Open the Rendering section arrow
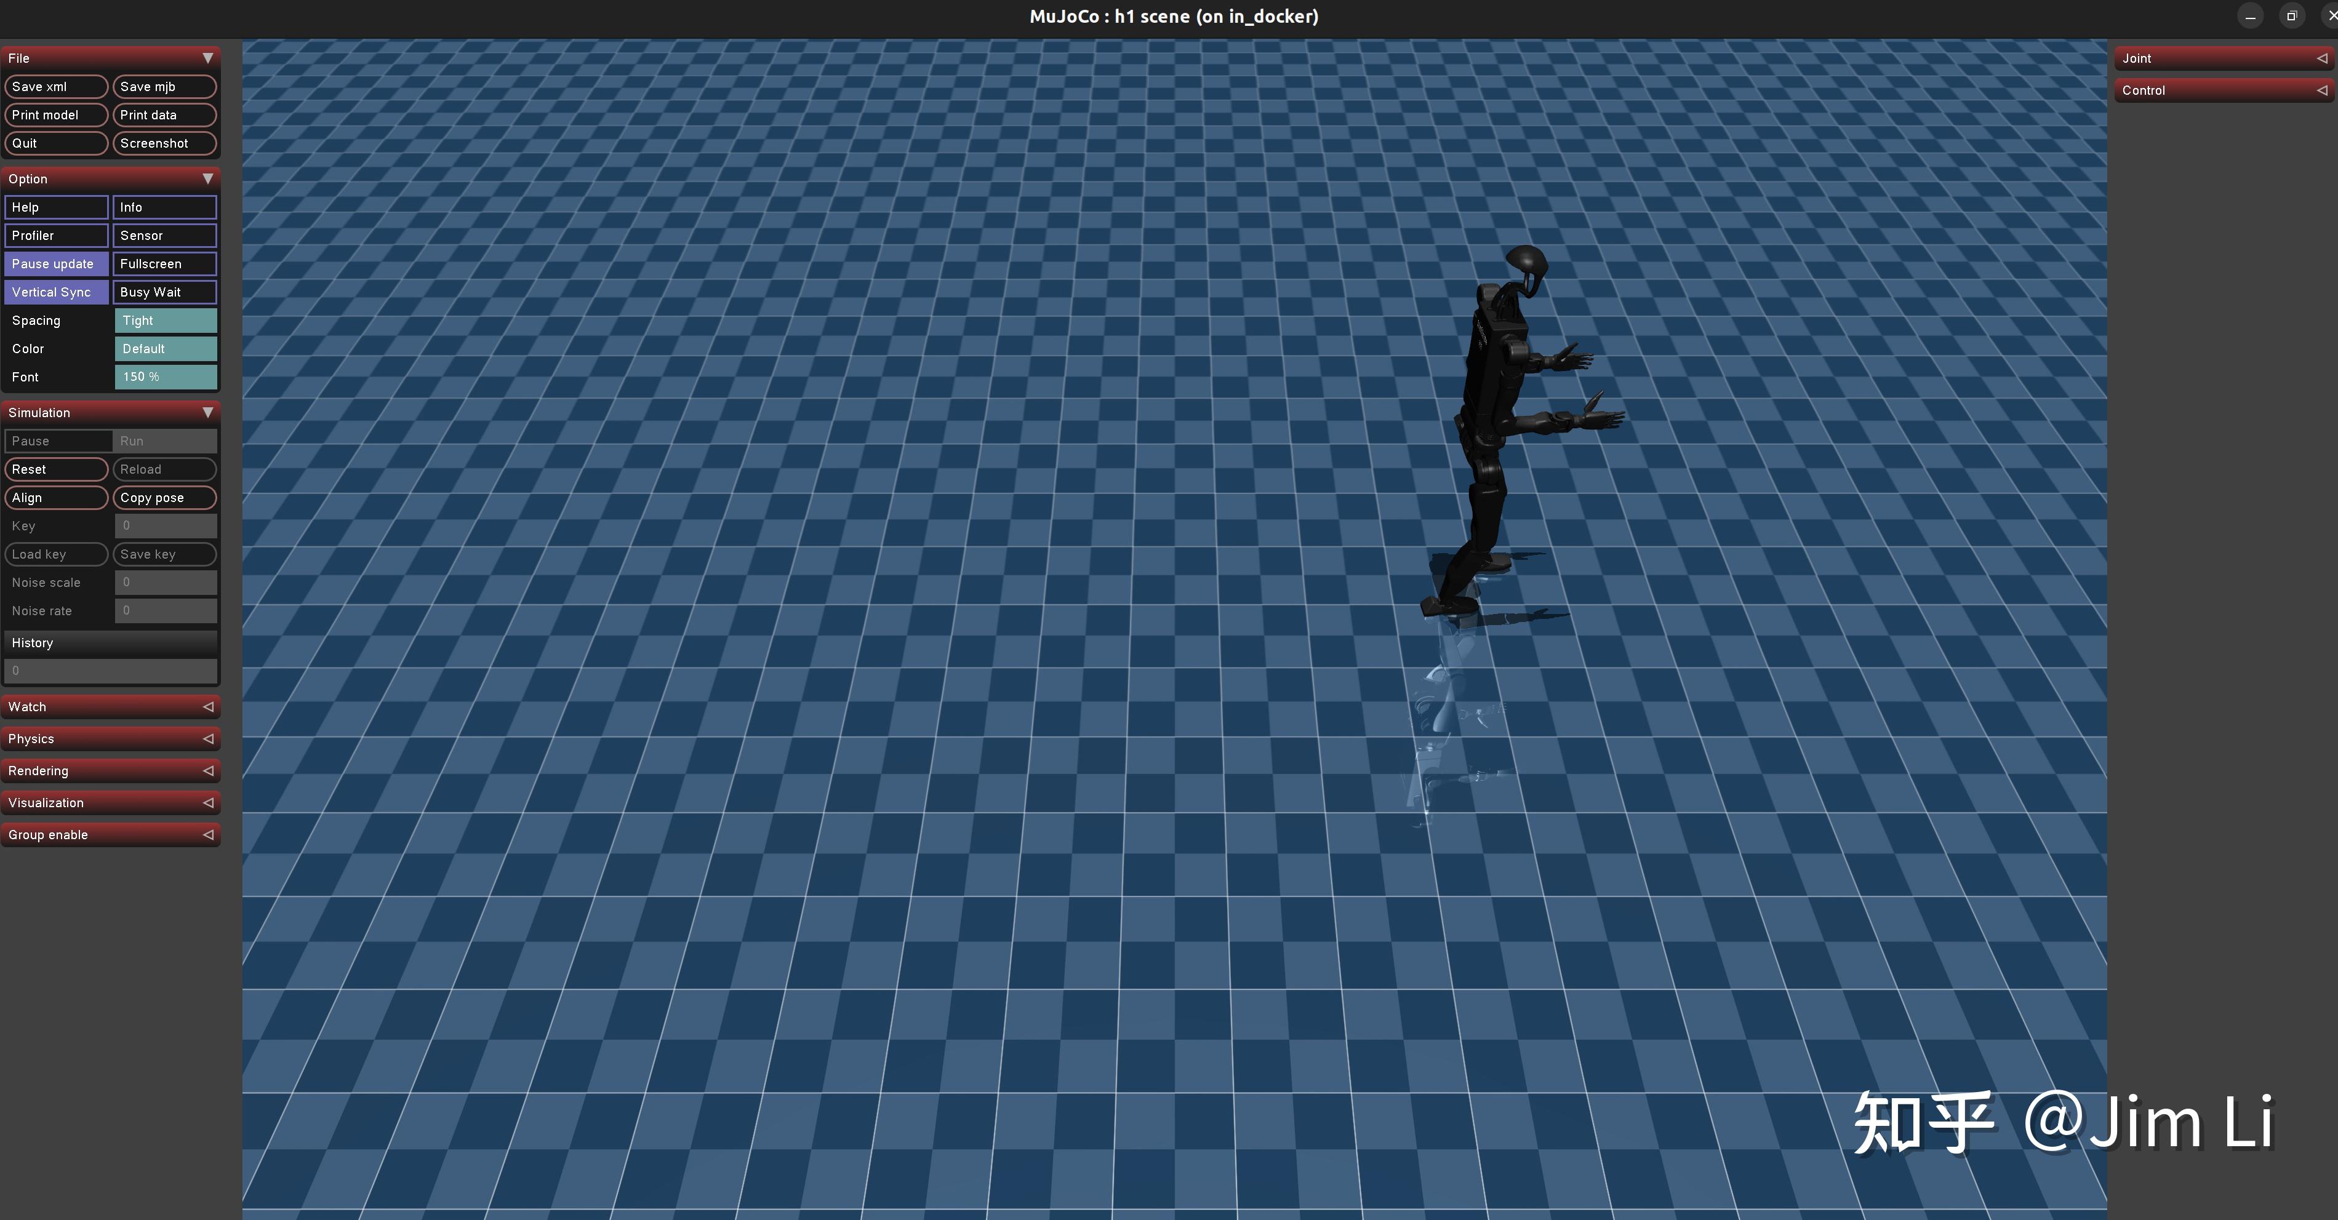Screen dimensions: 2338x1220 pyautogui.click(x=208, y=771)
